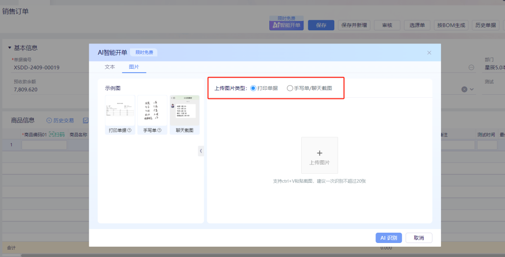Click the 保存 button
This screenshot has height=257, width=505.
click(x=321, y=25)
